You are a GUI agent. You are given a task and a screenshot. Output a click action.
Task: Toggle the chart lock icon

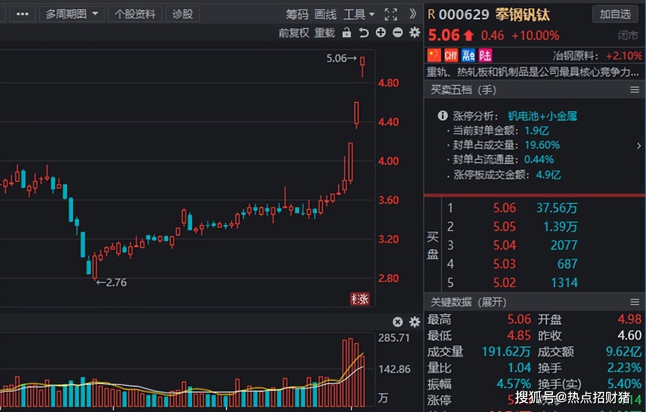(346, 33)
